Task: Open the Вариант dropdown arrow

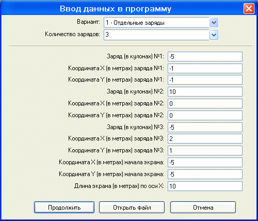Action: [214, 22]
